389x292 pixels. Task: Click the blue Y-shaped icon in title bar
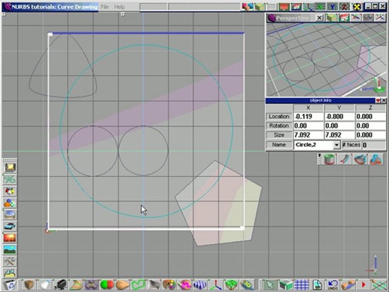click(x=332, y=7)
